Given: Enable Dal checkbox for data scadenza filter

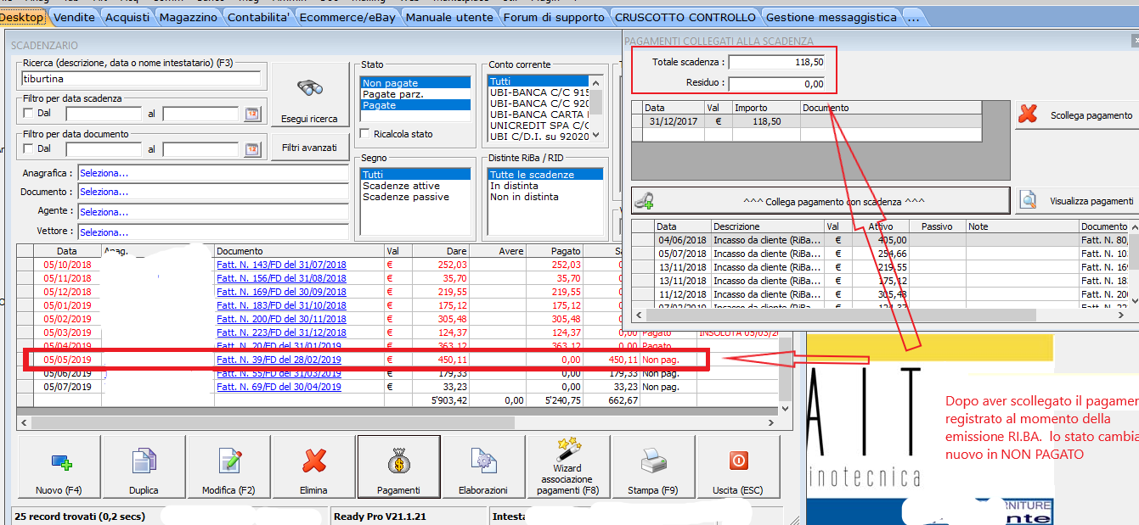Looking at the screenshot, I should coord(28,114).
